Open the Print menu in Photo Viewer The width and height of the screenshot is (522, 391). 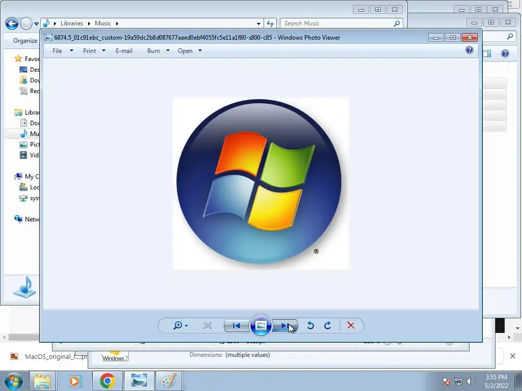(94, 51)
